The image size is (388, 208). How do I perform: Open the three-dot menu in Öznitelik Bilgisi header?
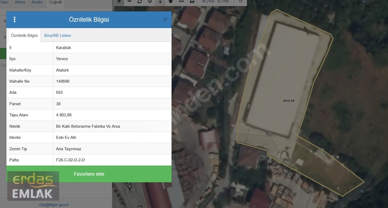(15, 19)
